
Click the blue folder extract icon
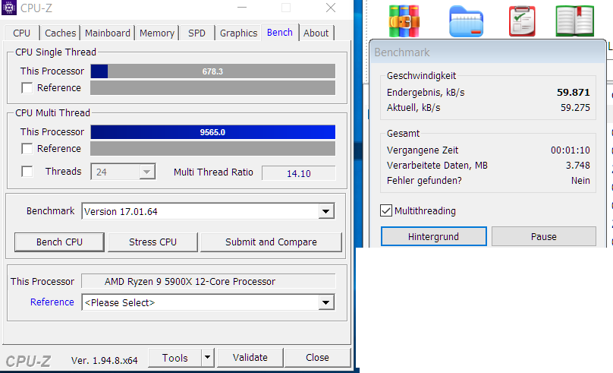(x=466, y=21)
